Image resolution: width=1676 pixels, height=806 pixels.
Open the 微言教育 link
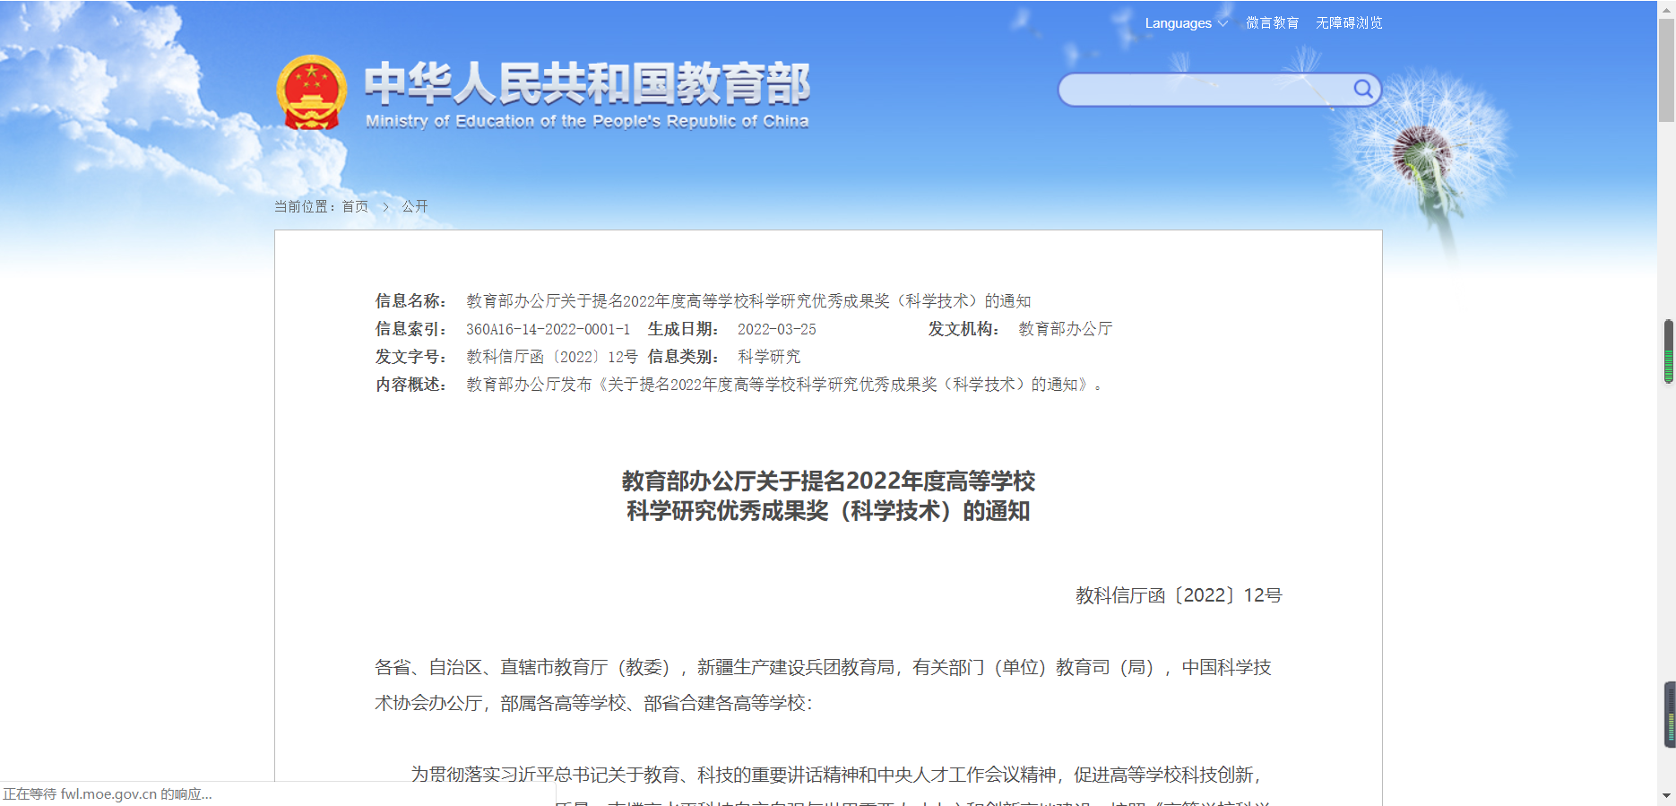1272,23
